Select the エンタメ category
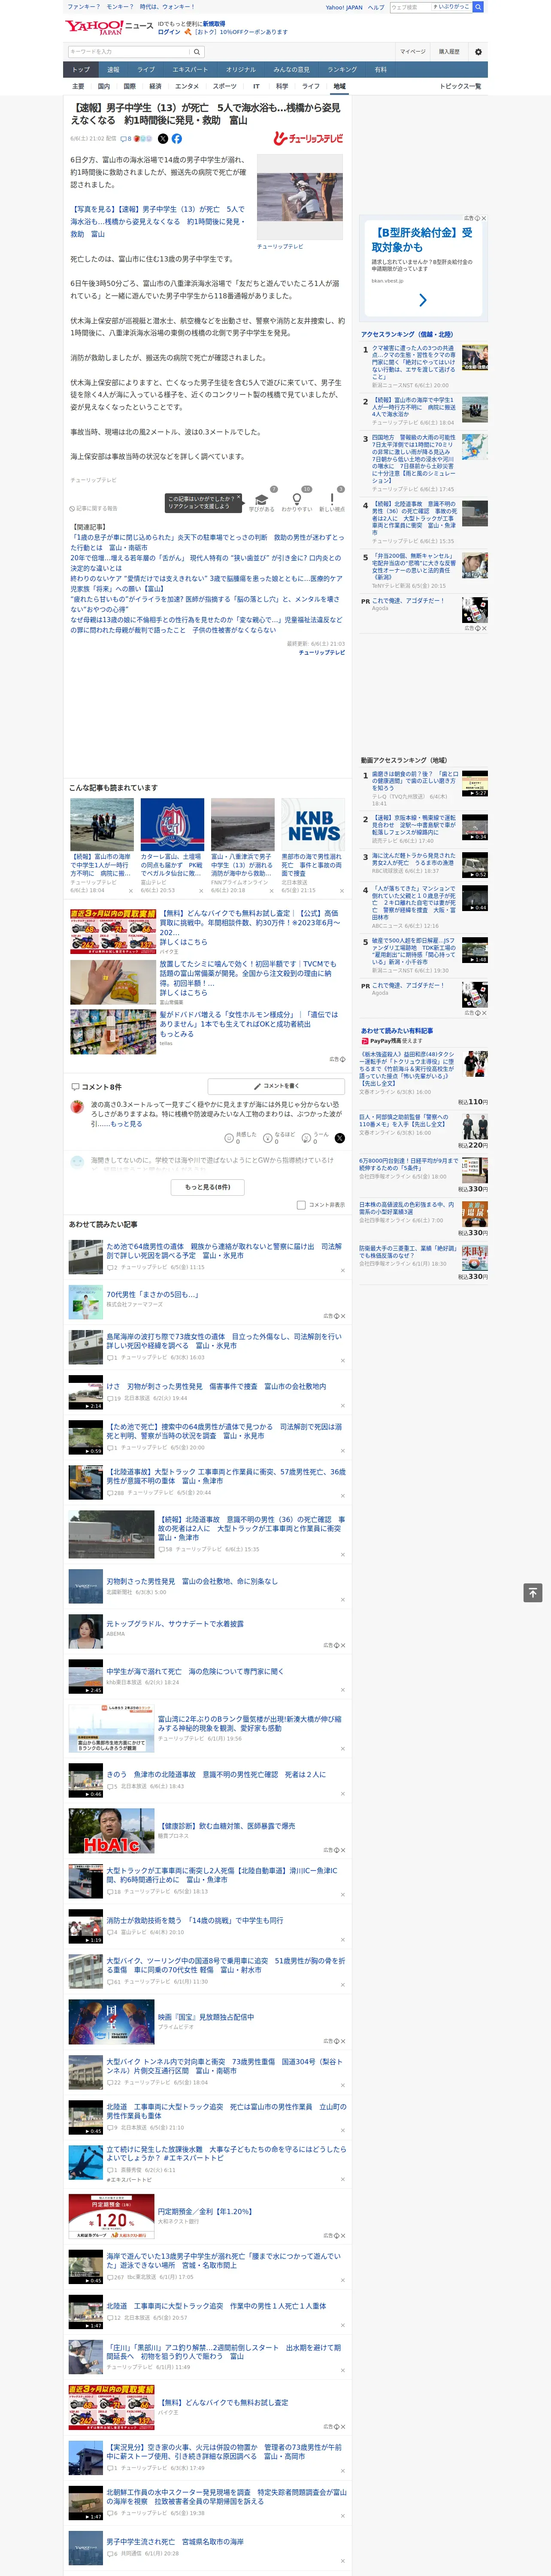Viewport: 551px width, 2576px height. pos(187,86)
